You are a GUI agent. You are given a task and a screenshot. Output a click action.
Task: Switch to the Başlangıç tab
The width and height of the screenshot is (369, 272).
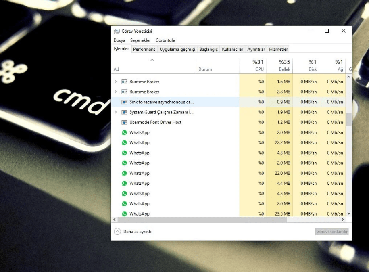click(208, 49)
